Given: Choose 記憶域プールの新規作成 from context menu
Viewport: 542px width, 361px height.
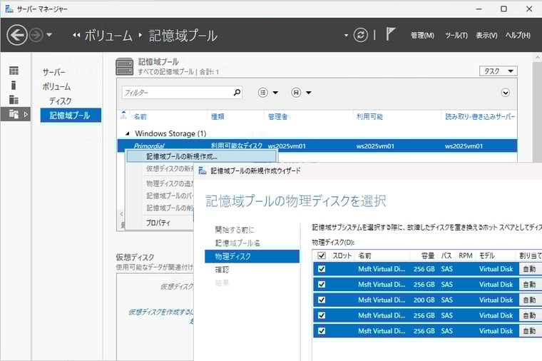Looking at the screenshot, I should pos(182,156).
